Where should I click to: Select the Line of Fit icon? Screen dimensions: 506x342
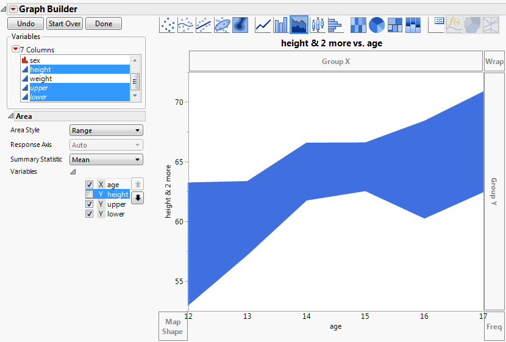[x=204, y=24]
